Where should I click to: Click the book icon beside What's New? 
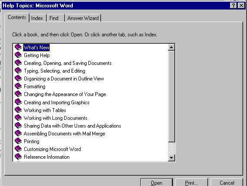pos(18,47)
